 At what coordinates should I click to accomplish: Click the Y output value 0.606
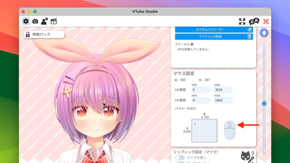coord(187,132)
